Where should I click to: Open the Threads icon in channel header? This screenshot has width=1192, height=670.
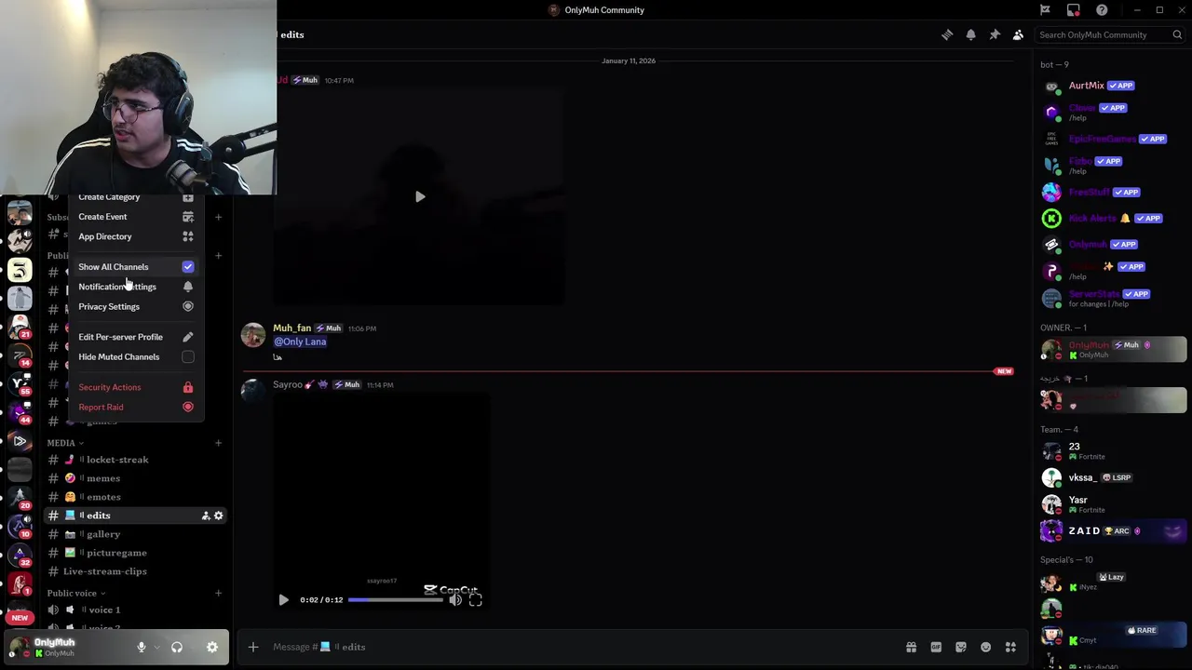pyautogui.click(x=947, y=34)
